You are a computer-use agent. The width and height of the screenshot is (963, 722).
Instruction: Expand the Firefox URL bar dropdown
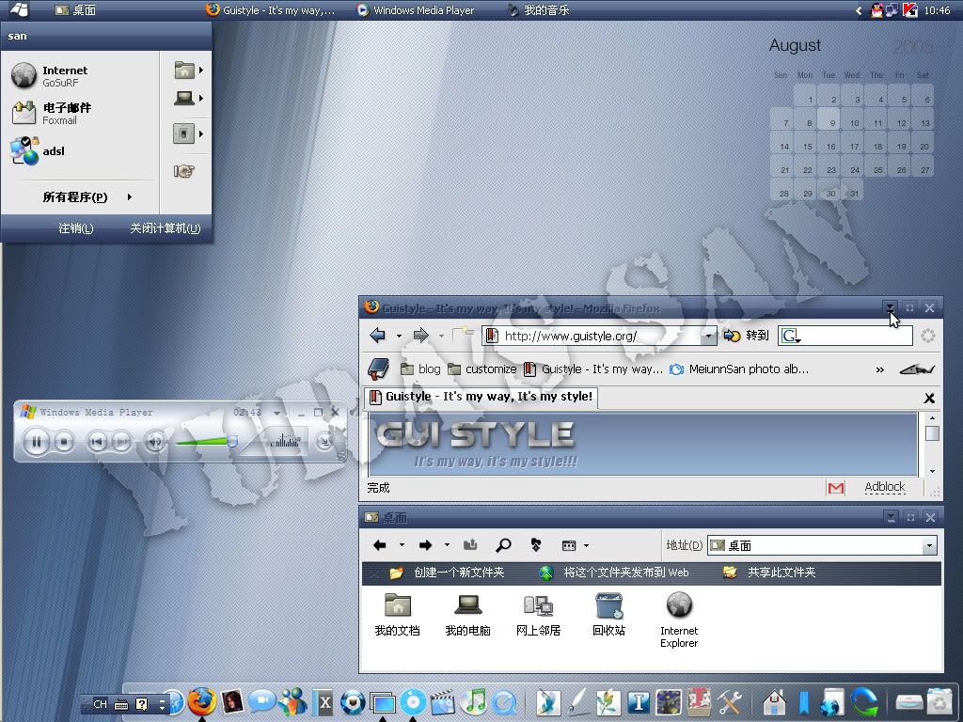[x=709, y=336]
